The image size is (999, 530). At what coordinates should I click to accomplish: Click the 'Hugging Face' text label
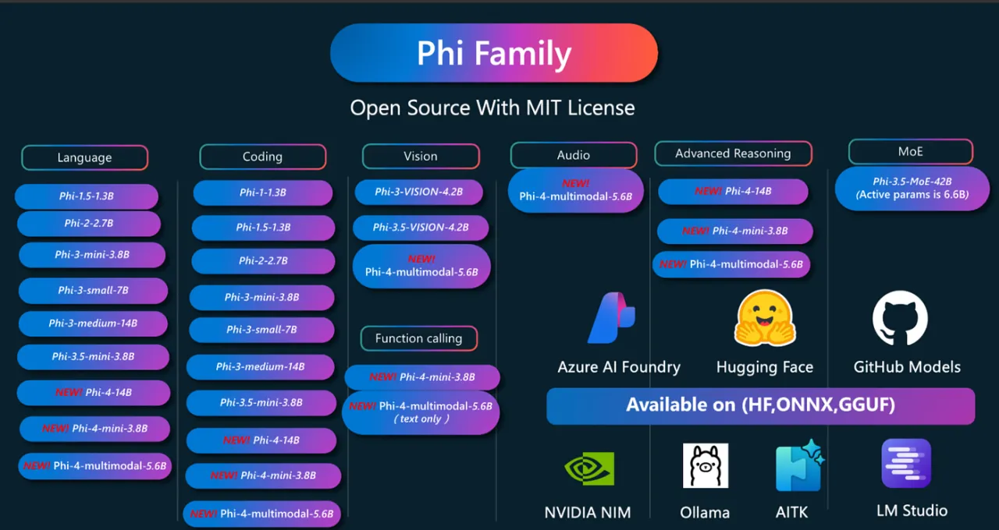[x=765, y=367]
